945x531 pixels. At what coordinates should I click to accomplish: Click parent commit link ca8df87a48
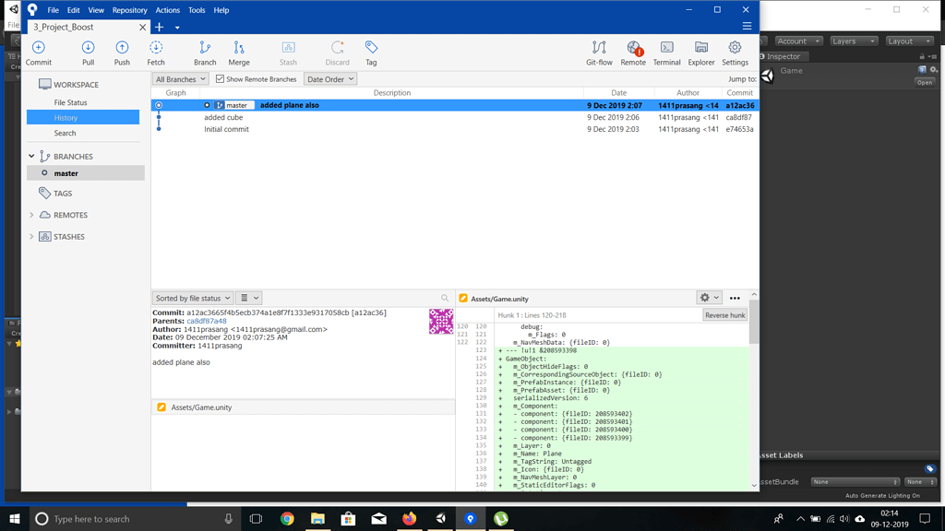tap(207, 321)
